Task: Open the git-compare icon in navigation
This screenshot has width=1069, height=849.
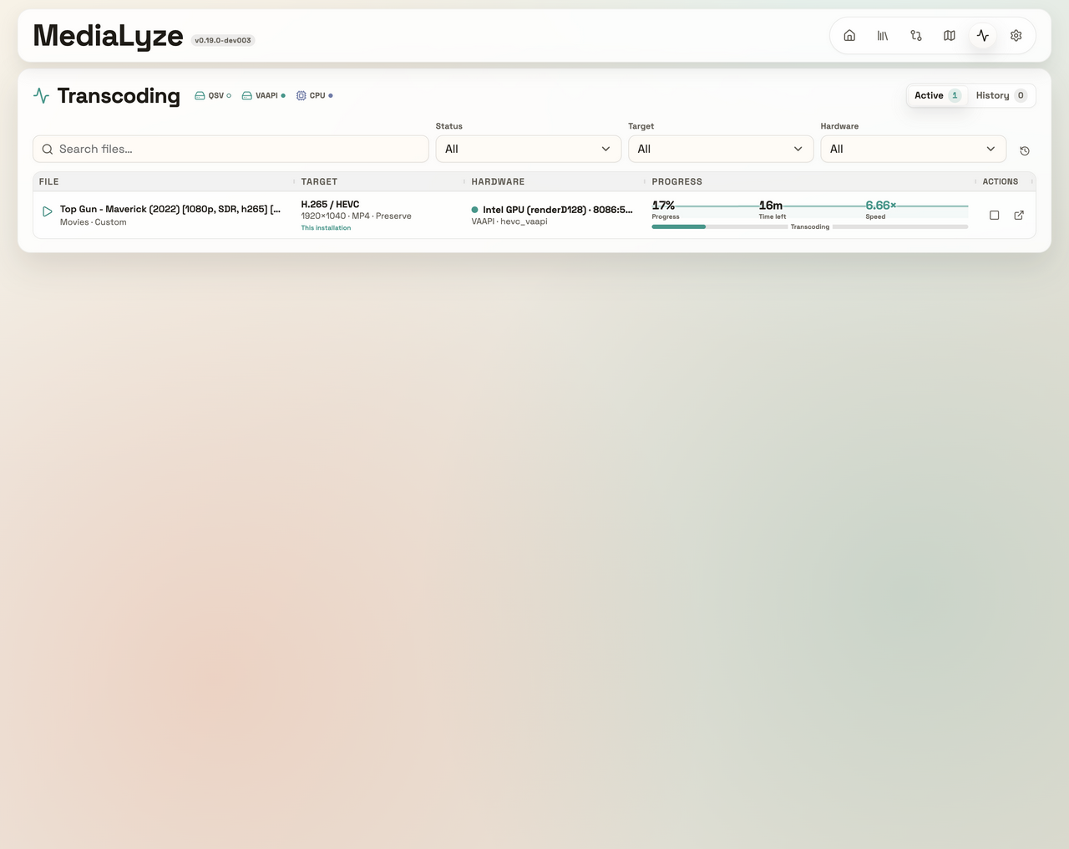Action: pos(916,36)
